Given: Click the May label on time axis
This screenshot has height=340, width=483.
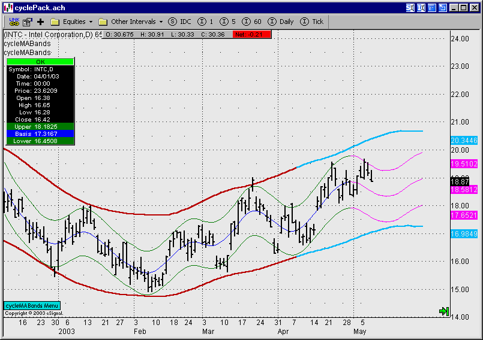Looking at the screenshot, I should pos(360,332).
